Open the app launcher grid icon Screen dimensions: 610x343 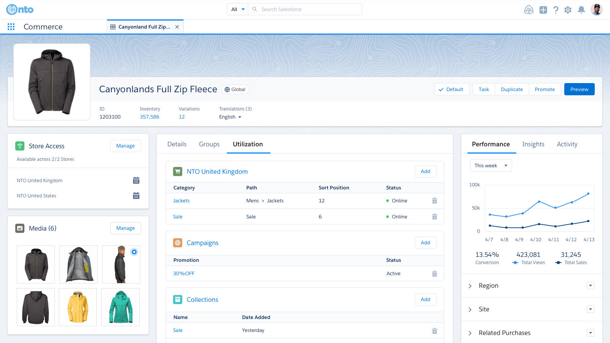point(11,27)
